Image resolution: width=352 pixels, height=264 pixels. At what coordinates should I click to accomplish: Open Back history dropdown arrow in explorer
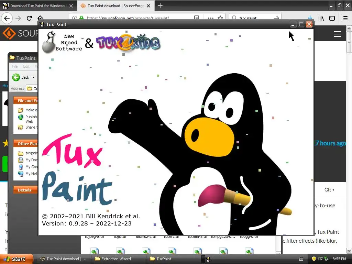[33, 77]
